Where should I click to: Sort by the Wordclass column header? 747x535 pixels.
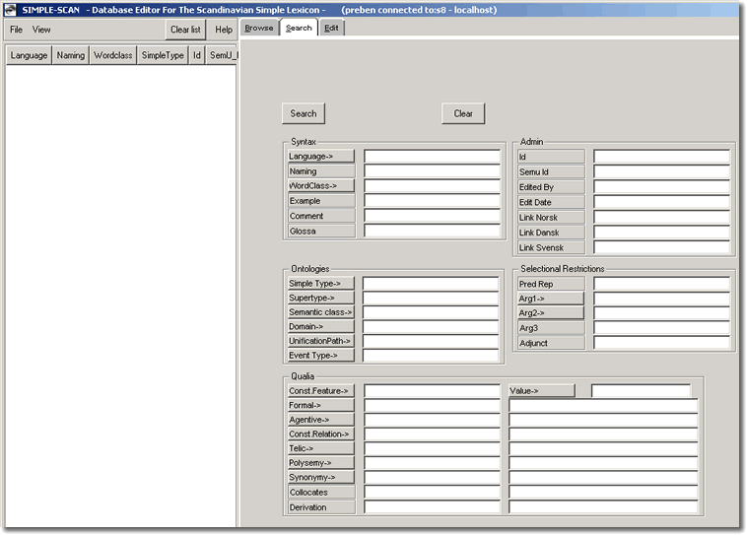tap(112, 55)
